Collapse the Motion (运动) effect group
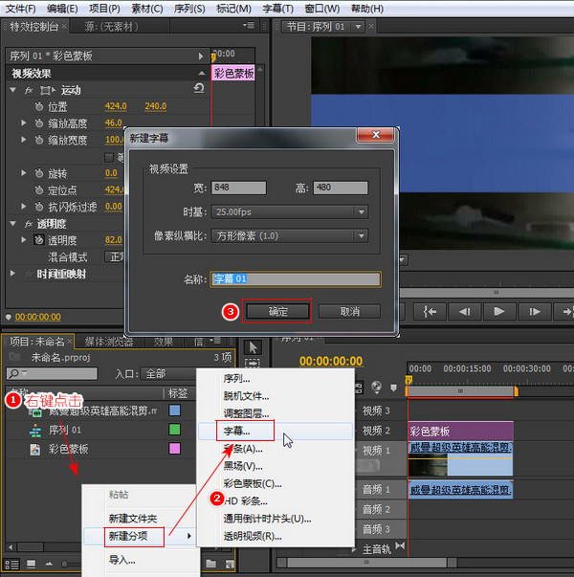 click(12, 90)
